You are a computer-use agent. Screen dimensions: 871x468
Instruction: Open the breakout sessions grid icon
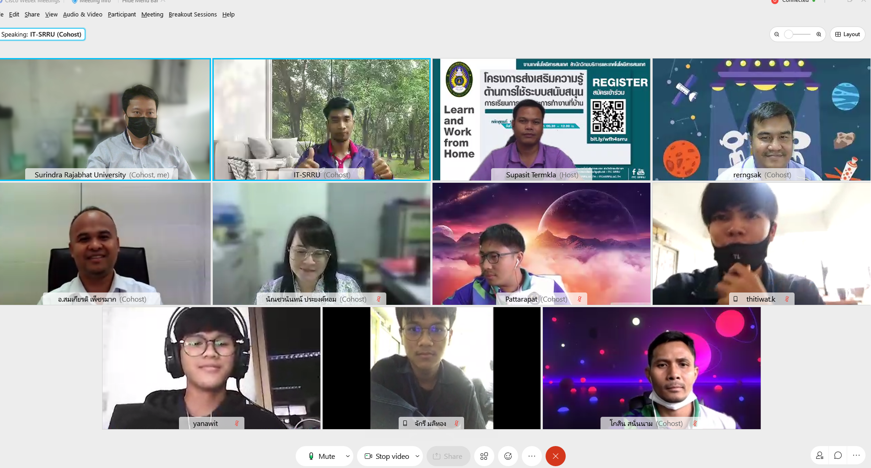click(484, 456)
